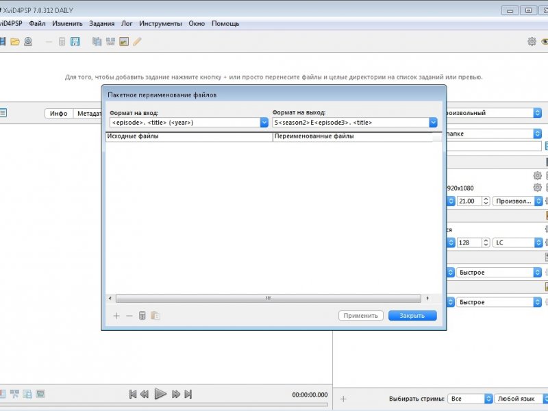This screenshot has height=411, width=548.
Task: Open a file with the folder icon
Action: coord(15,42)
